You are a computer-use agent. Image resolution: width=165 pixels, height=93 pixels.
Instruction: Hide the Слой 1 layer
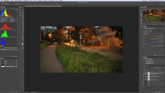pyautogui.click(x=144, y=83)
